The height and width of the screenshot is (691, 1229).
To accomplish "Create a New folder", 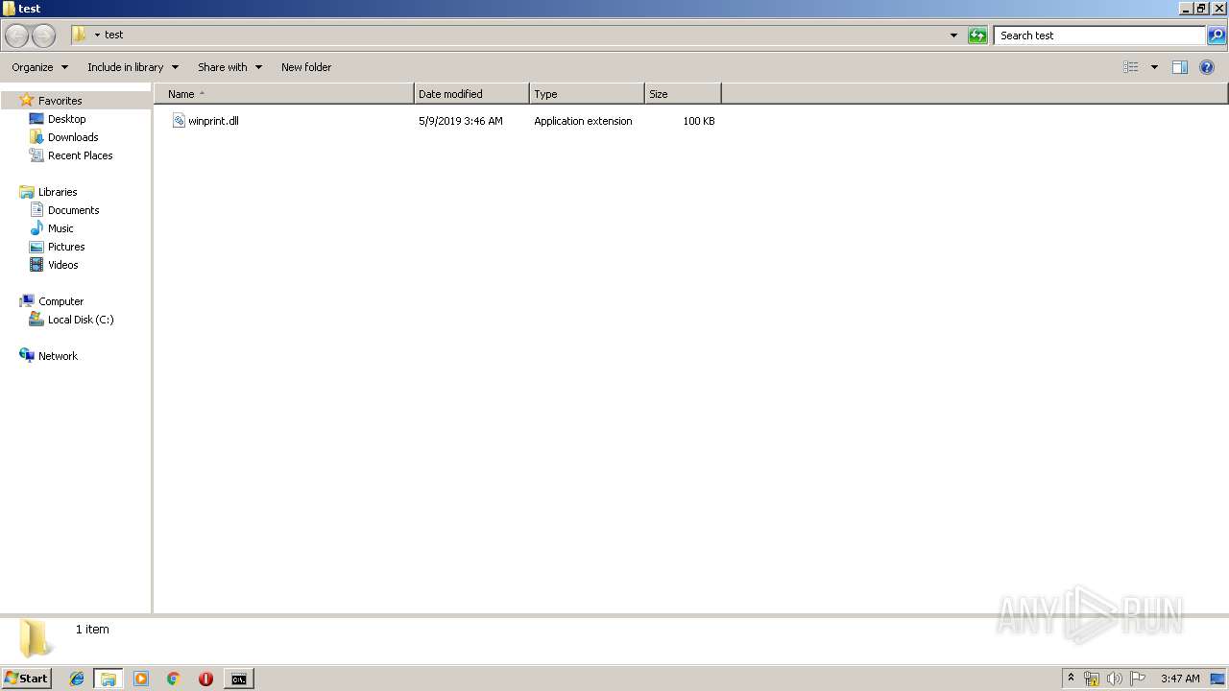I will click(306, 67).
